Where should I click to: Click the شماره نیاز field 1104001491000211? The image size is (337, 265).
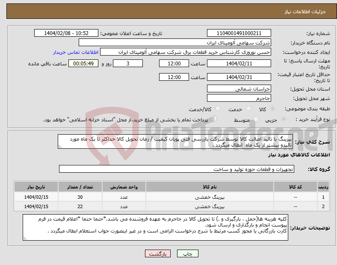239,33
